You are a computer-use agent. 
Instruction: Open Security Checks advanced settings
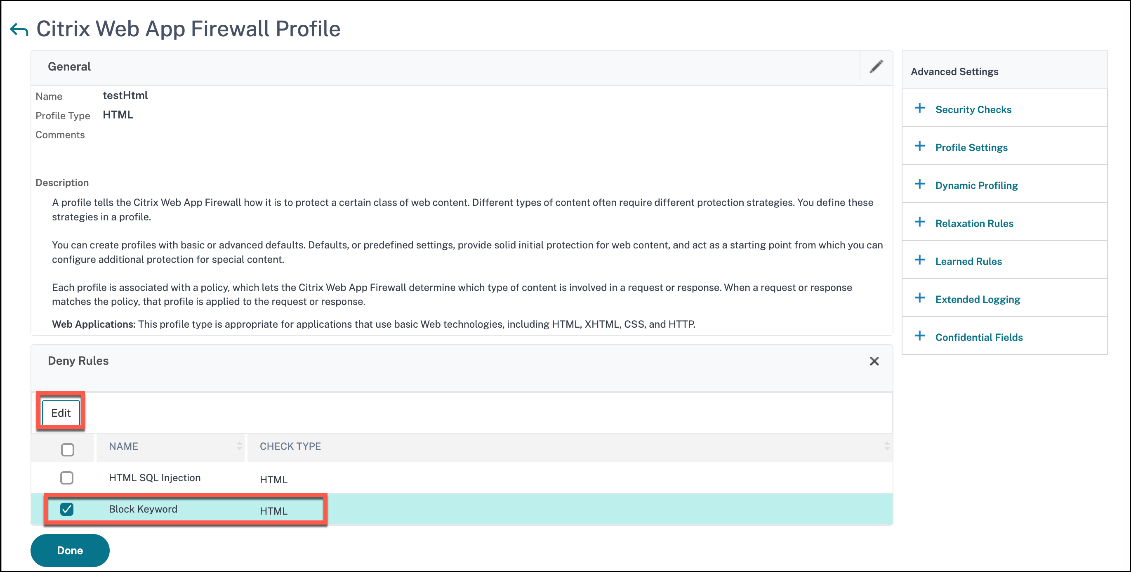click(x=973, y=109)
